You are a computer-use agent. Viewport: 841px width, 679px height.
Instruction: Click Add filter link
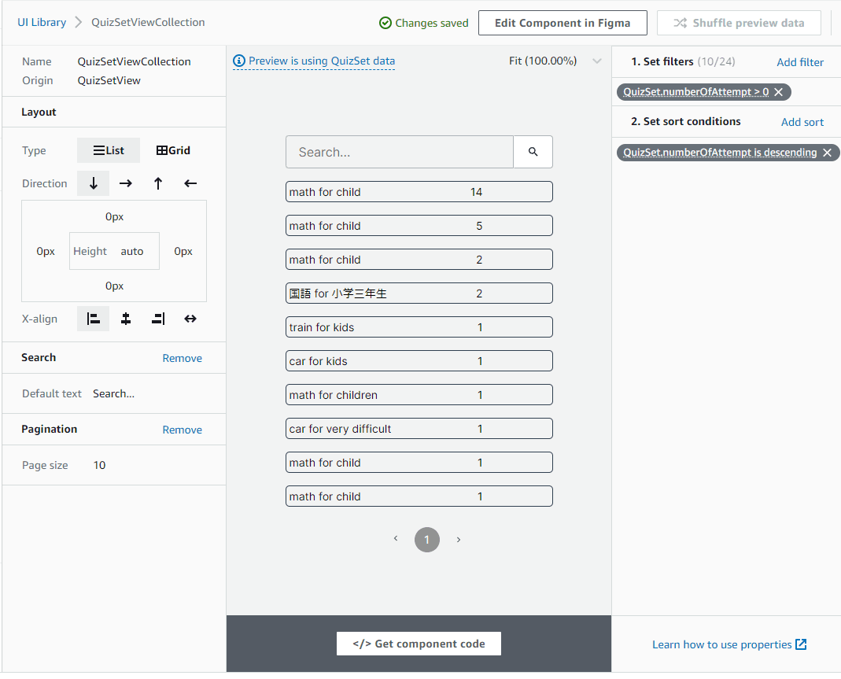pyautogui.click(x=800, y=62)
